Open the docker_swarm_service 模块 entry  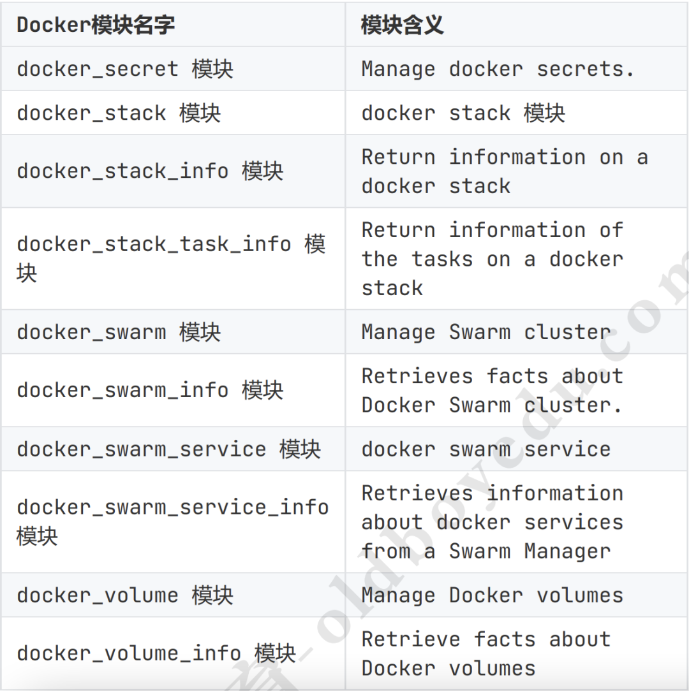tap(168, 449)
